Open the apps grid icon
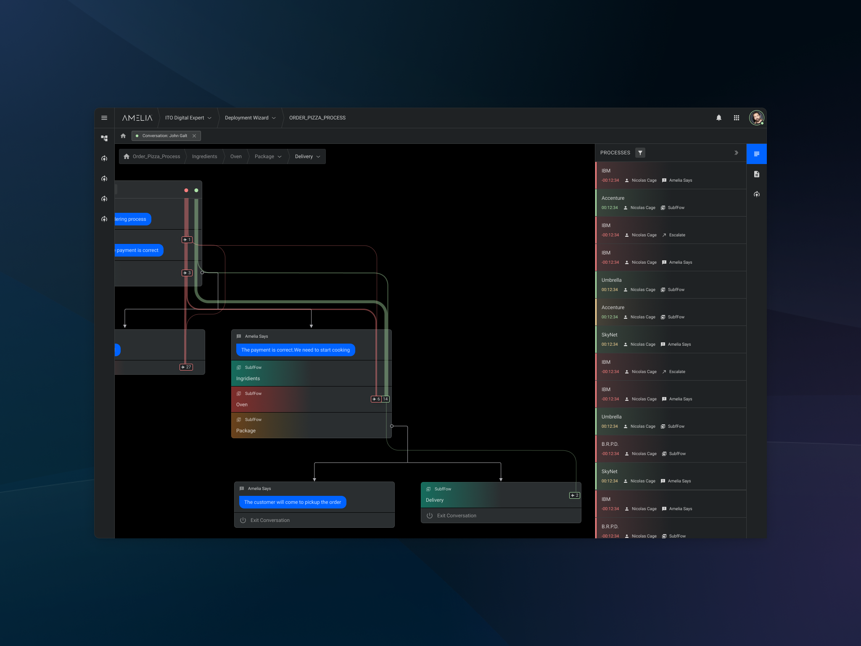 click(737, 118)
